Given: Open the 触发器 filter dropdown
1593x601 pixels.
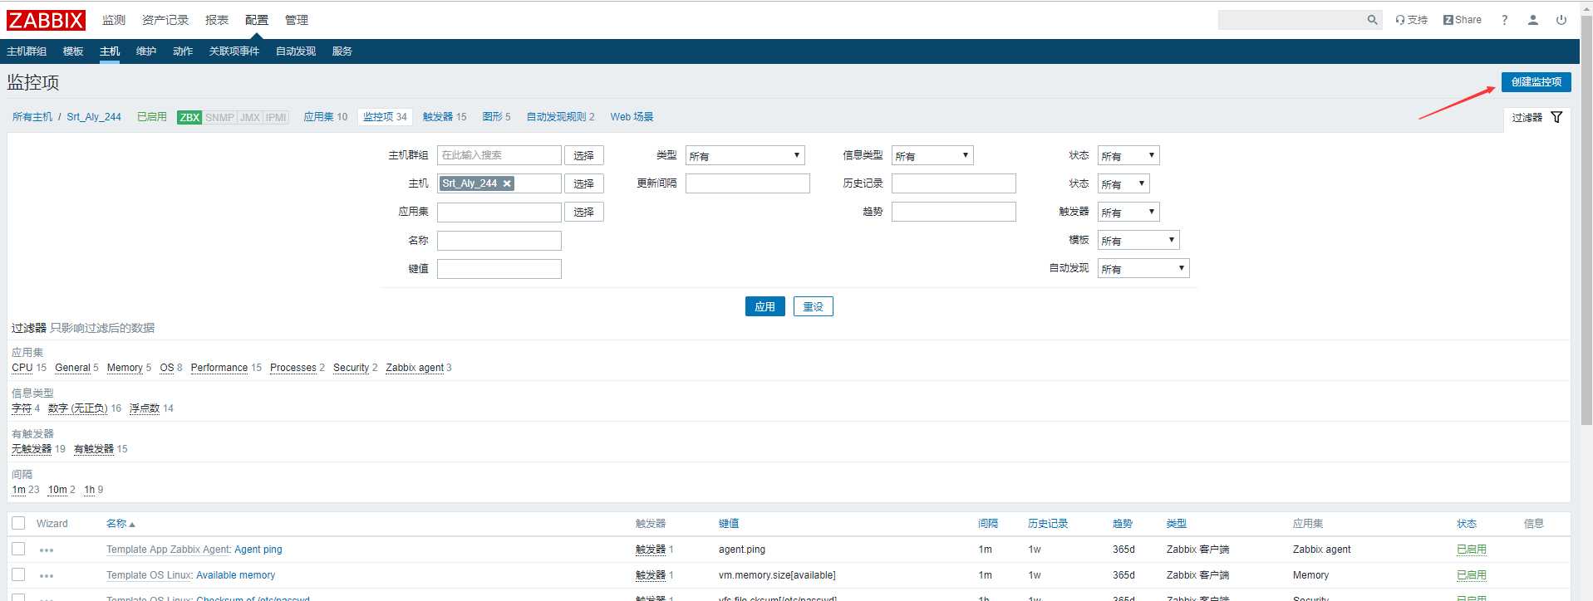Looking at the screenshot, I should pos(1128,212).
